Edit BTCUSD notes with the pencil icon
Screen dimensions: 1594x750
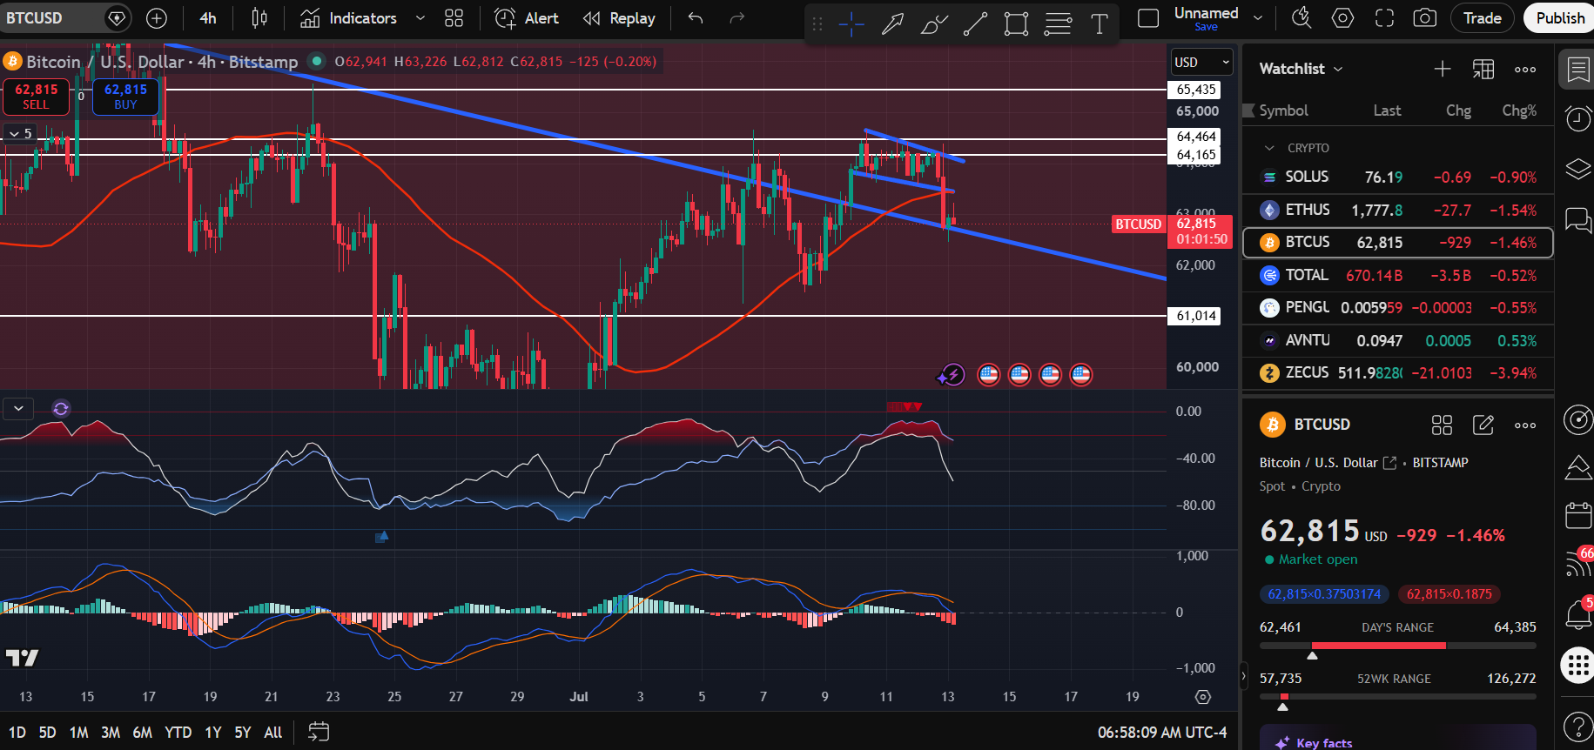[1483, 425]
